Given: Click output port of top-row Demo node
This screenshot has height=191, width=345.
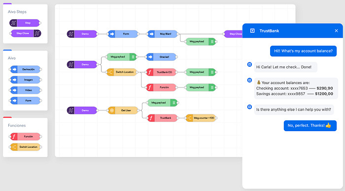Looking at the screenshot, I should [97, 34].
